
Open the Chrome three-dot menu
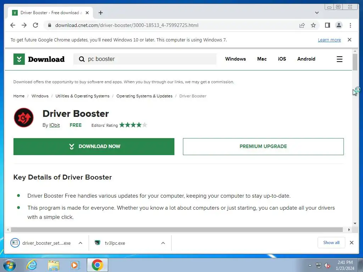[350, 25]
